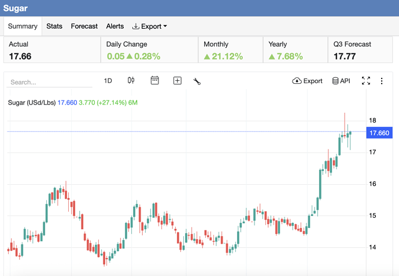Open the Forecast tab
Image resolution: width=399 pixels, height=276 pixels.
pyautogui.click(x=84, y=26)
